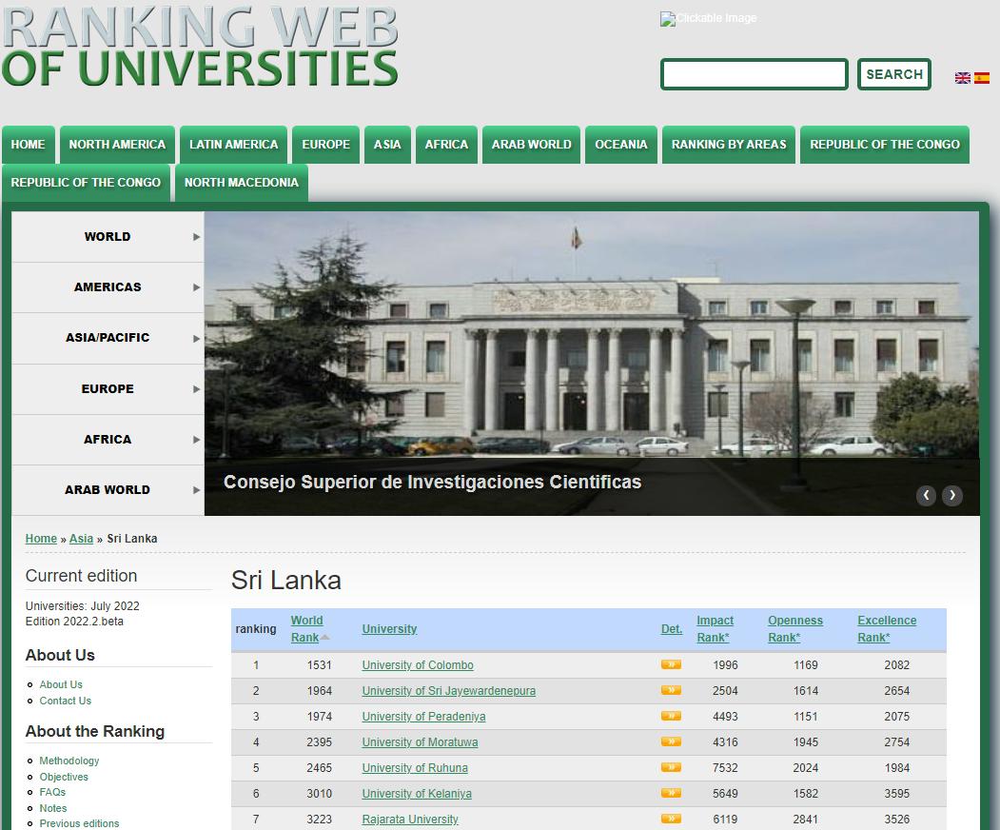Sort by the University column header
The width and height of the screenshot is (1000, 830).
point(389,629)
